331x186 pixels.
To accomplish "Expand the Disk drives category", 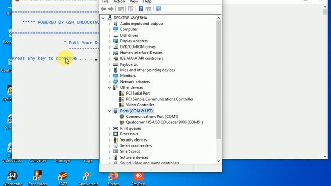I will [109, 36].
